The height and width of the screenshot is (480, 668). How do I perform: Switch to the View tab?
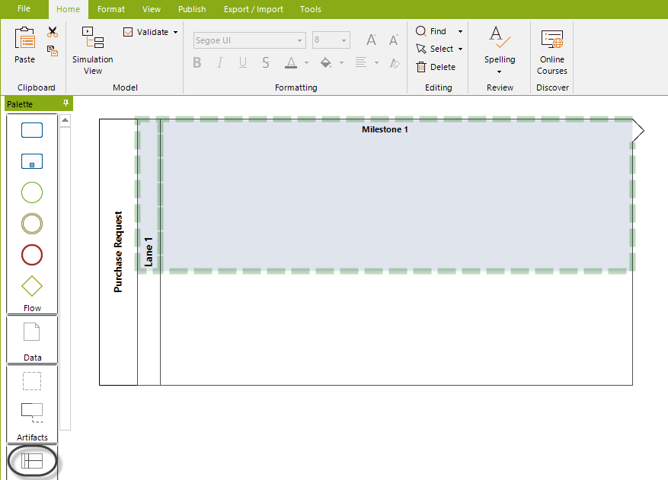pos(152,9)
